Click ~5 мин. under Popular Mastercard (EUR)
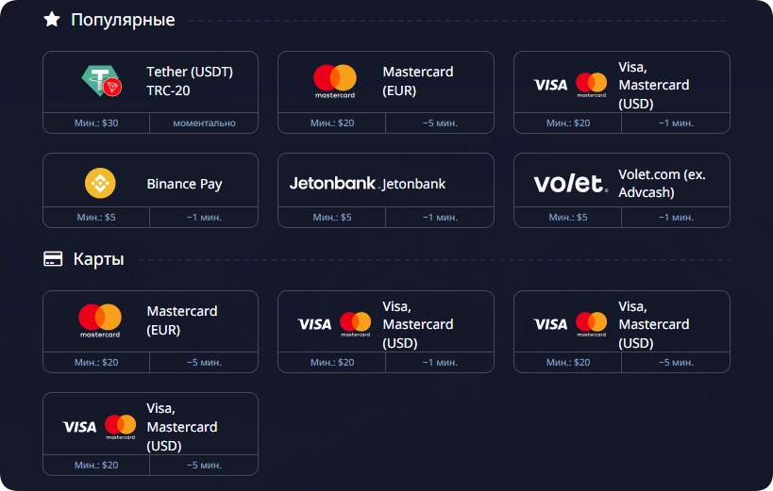 [440, 123]
